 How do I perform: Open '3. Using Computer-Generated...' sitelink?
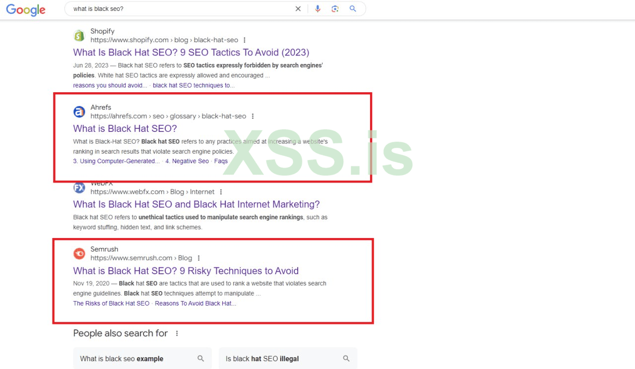pos(117,161)
